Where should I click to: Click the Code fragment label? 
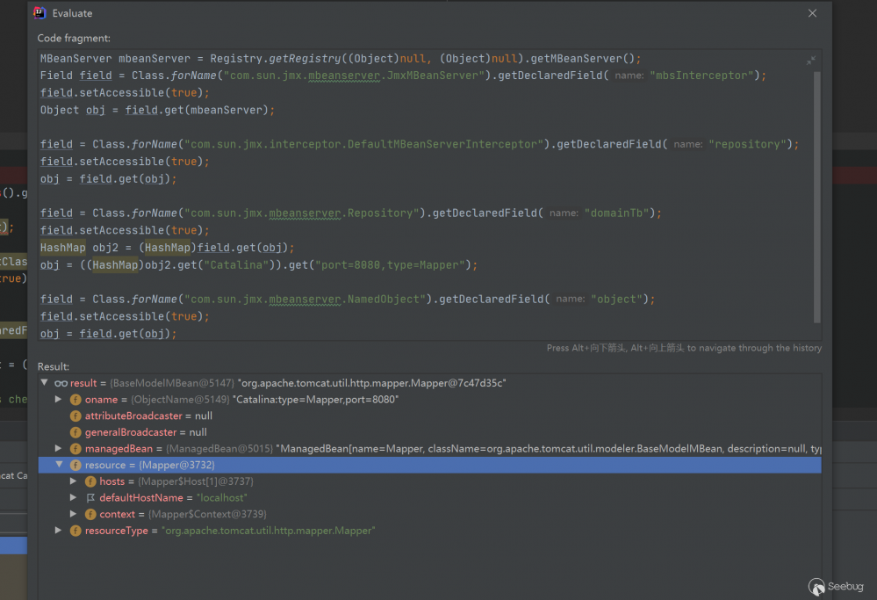(x=74, y=38)
